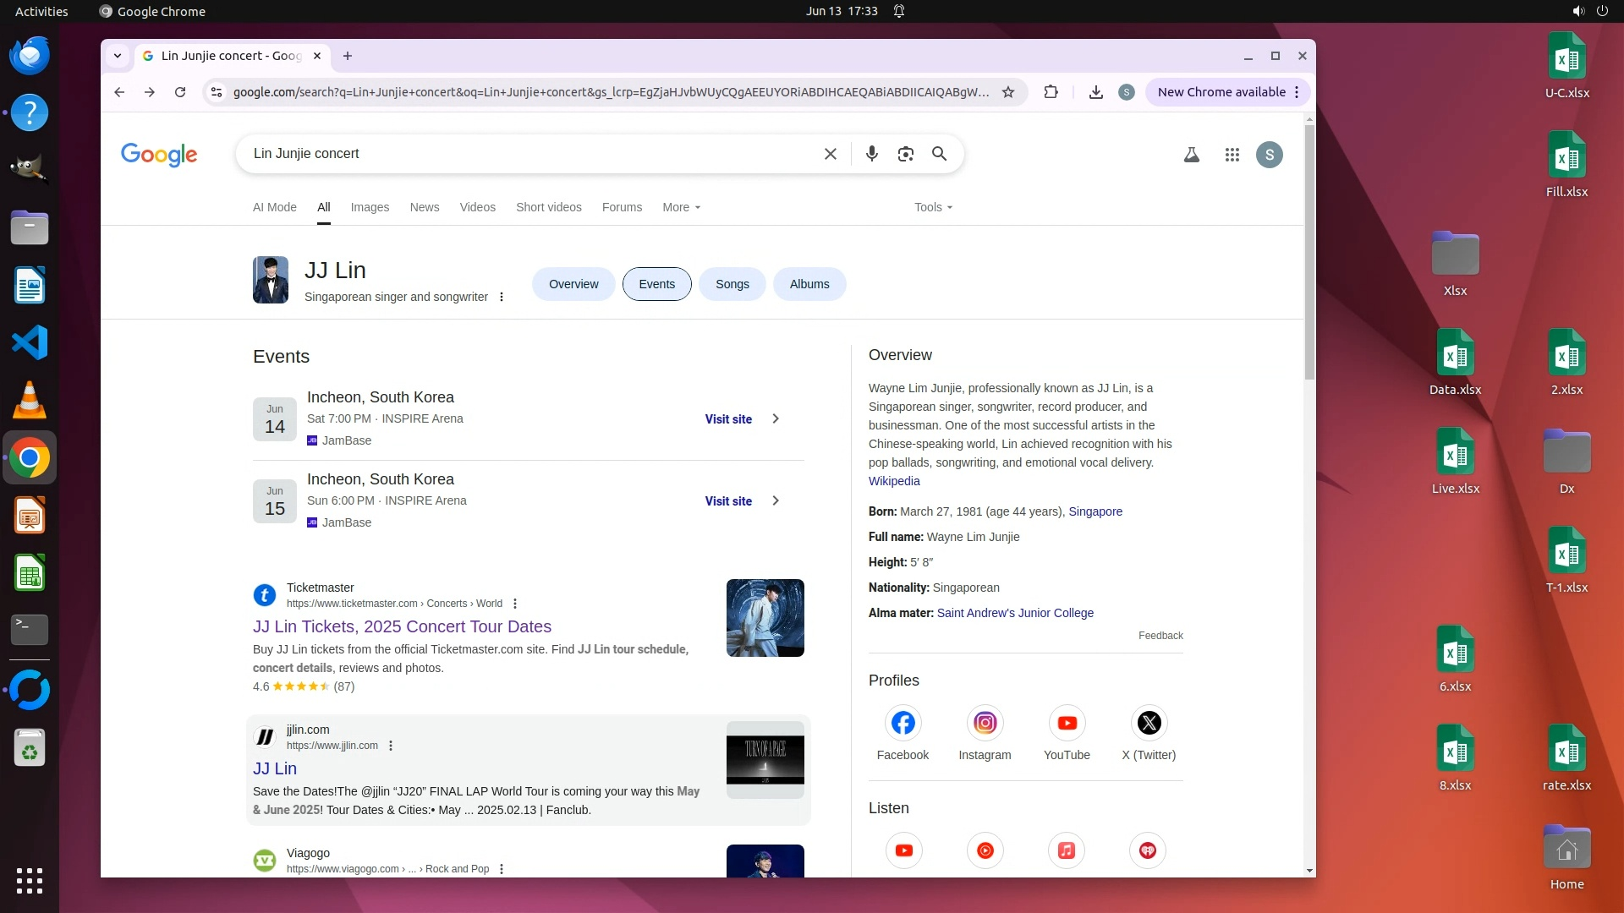
Task: Select the Overview chip
Action: coord(573,284)
